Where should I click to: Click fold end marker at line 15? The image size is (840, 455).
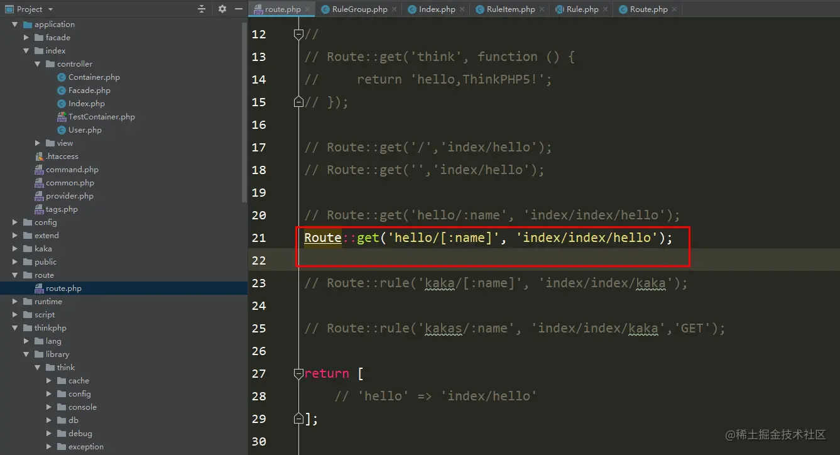pos(299,102)
